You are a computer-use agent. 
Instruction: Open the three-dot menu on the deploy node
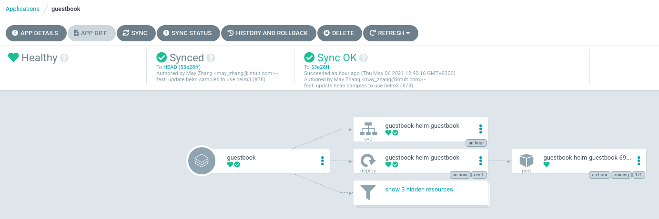click(481, 161)
